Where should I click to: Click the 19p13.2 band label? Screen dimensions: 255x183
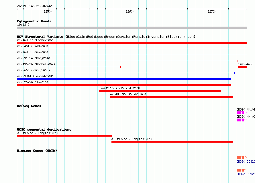(x=23, y=25)
